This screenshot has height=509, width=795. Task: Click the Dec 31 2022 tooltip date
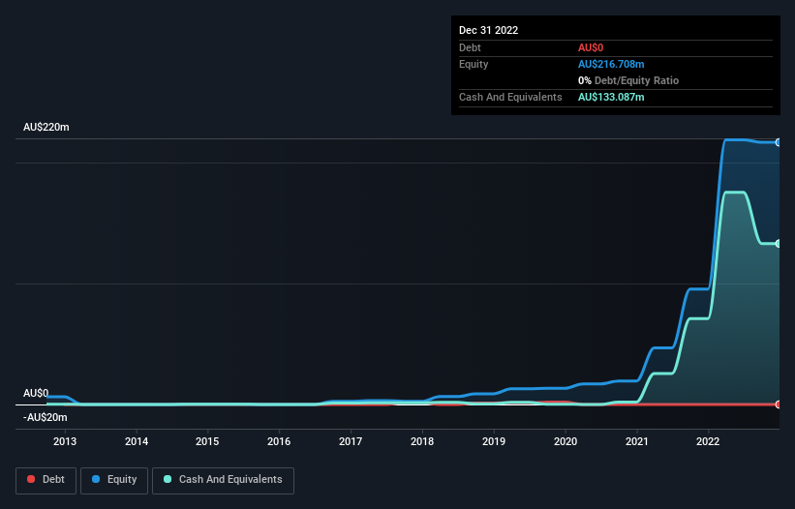[488, 30]
